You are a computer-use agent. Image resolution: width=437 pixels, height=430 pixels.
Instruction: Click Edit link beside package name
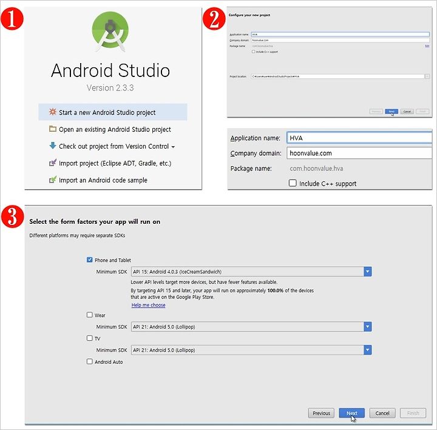[427, 46]
